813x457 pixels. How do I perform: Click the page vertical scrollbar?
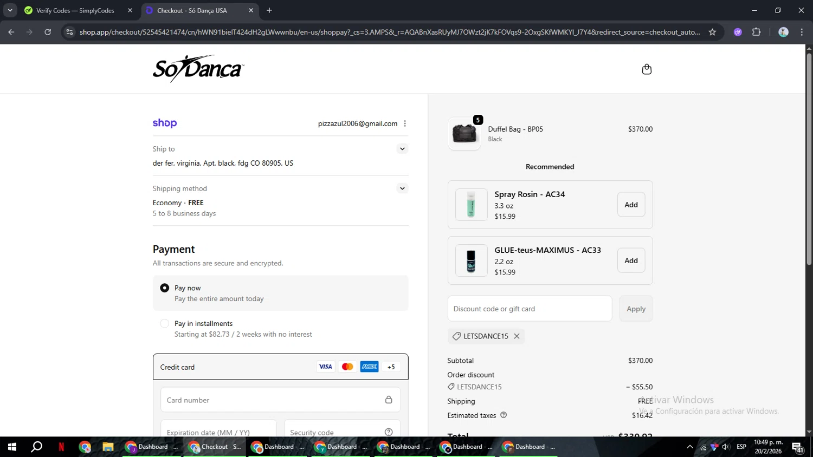pos(809,159)
